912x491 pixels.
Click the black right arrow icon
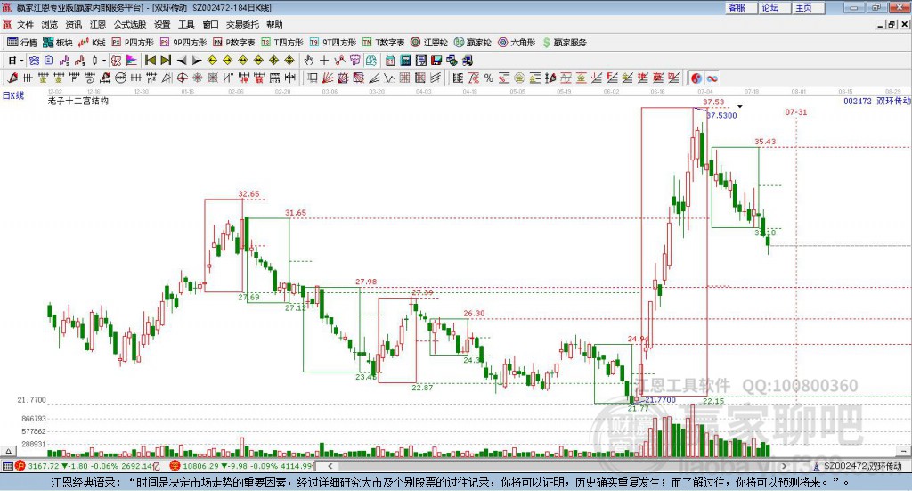coord(197,61)
